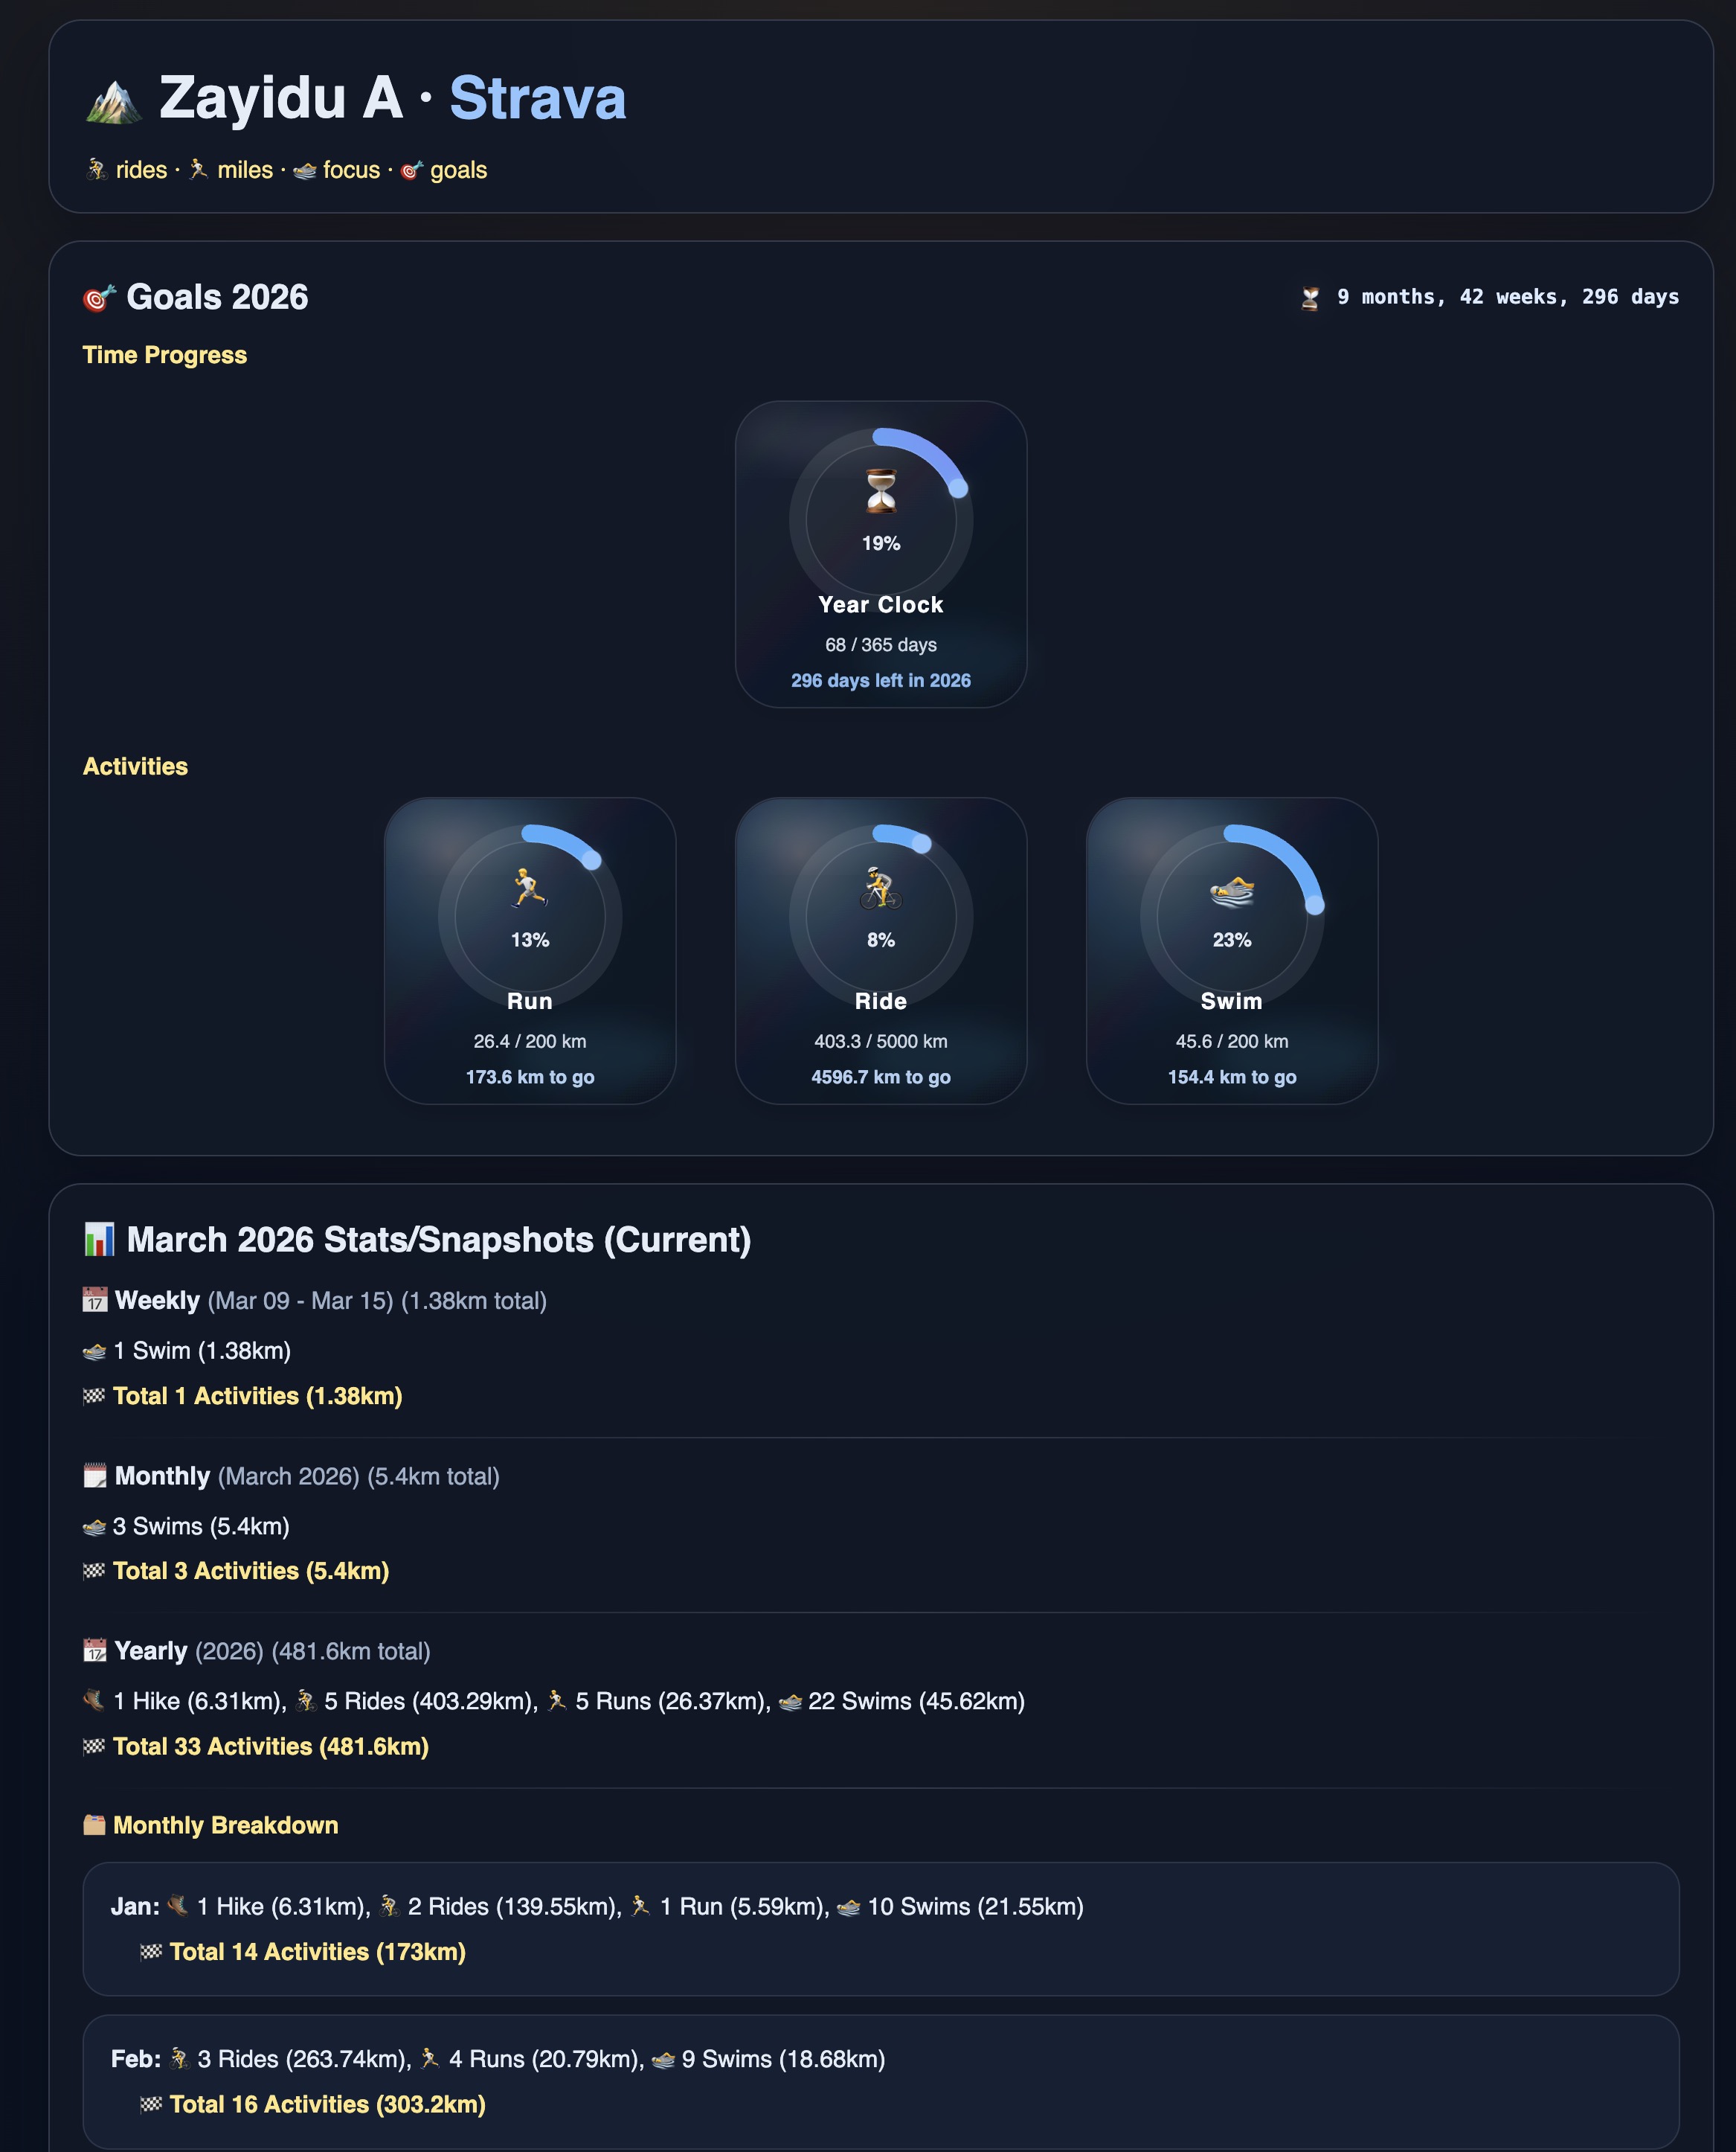The image size is (1736, 2152).
Task: Click the Feb monthly breakdown card
Action: [x=881, y=2082]
